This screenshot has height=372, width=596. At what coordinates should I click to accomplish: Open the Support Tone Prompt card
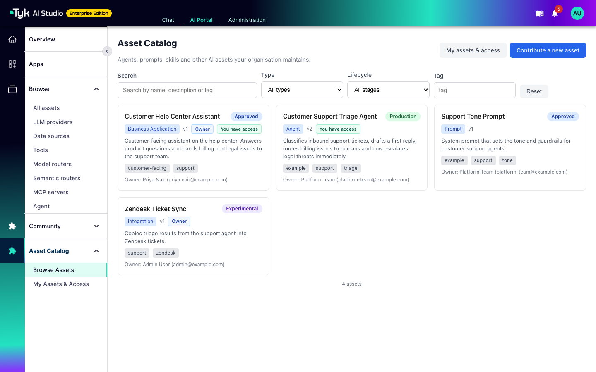coord(510,148)
